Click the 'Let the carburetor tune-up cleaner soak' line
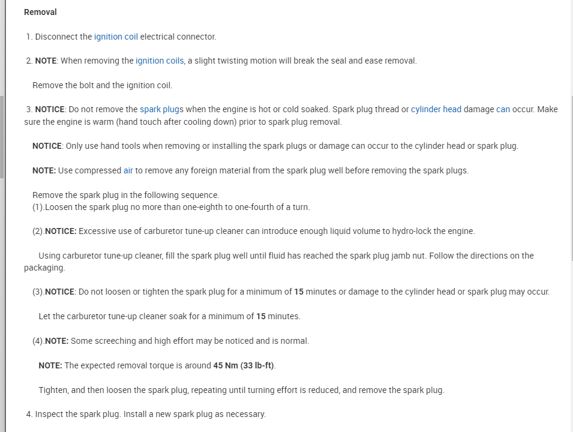Viewport: 573px width, 432px height. tap(169, 316)
